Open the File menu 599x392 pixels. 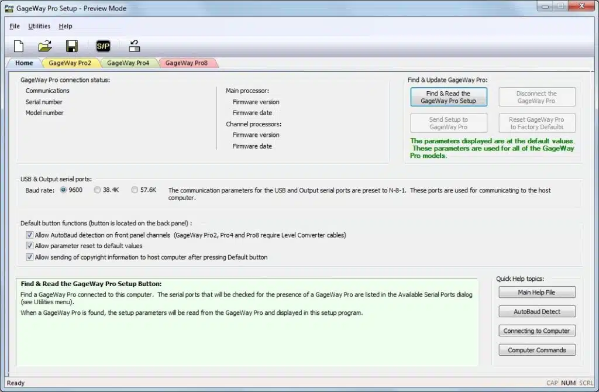click(15, 26)
